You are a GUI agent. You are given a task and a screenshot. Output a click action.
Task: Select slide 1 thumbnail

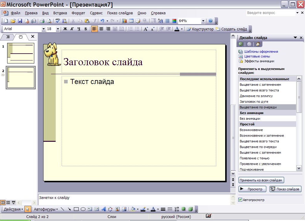21,53
